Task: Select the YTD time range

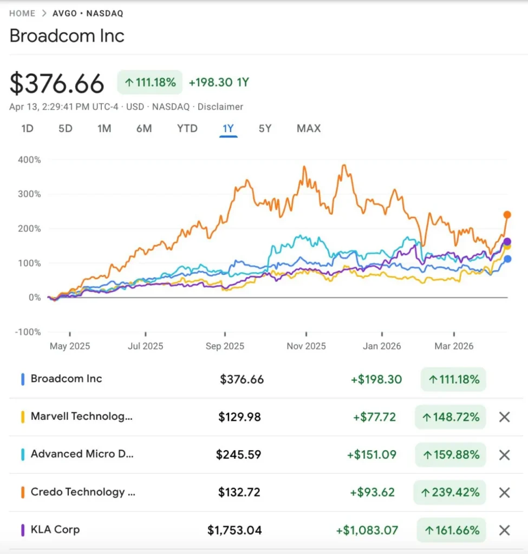Action: tap(187, 129)
